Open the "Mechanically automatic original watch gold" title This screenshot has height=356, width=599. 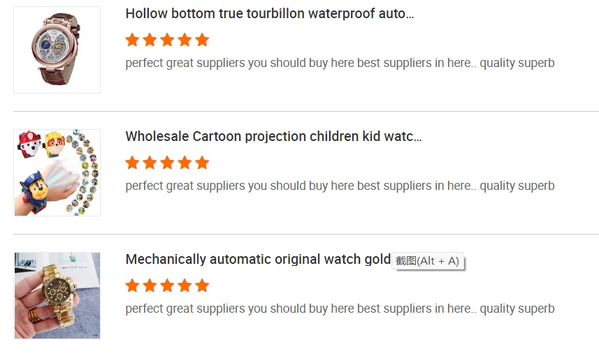click(258, 260)
